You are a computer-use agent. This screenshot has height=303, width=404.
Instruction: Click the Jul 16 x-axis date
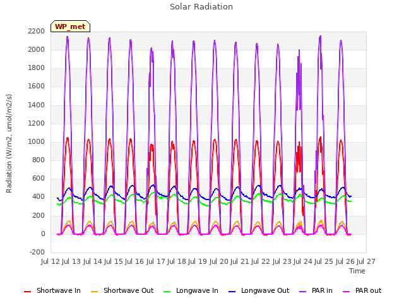point(134,261)
